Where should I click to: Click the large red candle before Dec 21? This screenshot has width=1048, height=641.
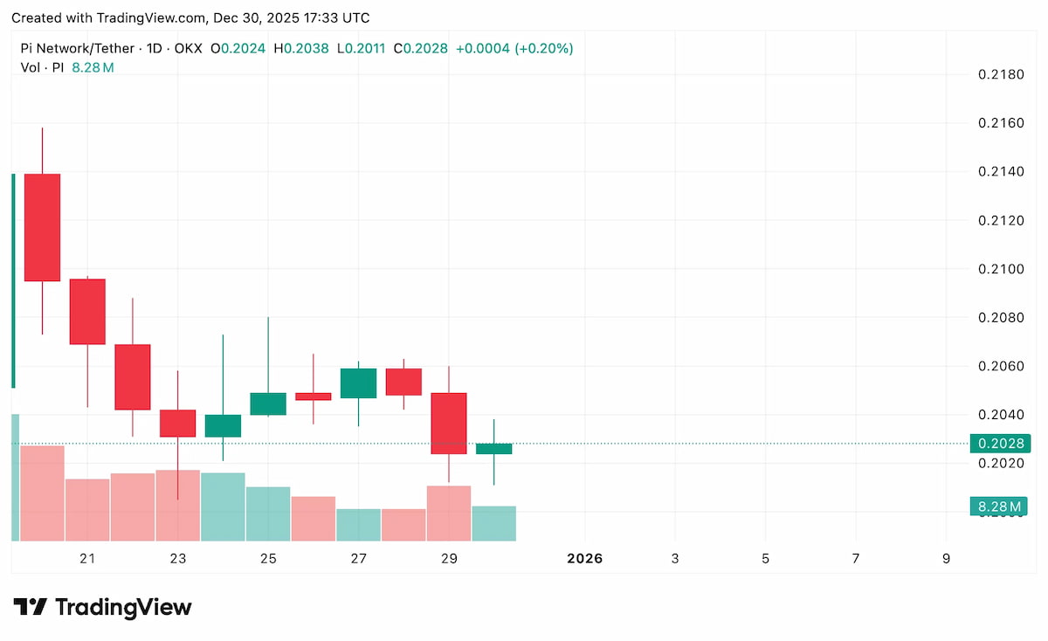point(42,227)
